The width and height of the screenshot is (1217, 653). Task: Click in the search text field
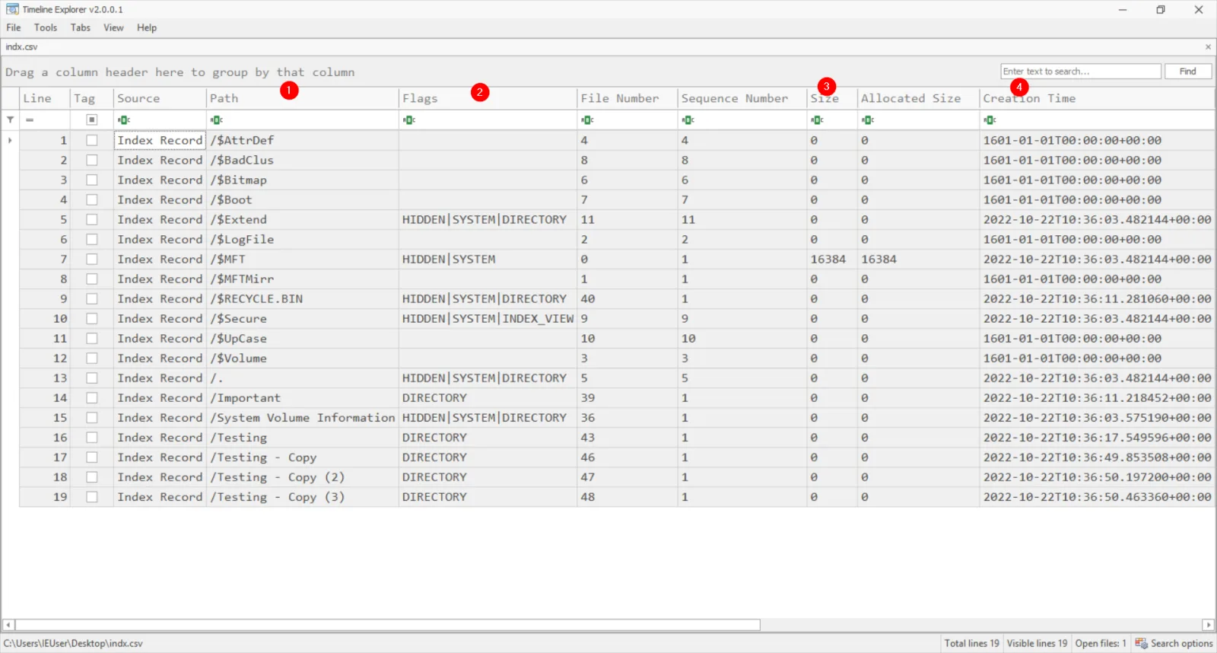click(1081, 72)
